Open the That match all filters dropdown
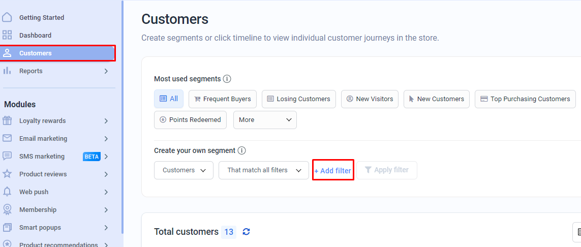 point(264,170)
